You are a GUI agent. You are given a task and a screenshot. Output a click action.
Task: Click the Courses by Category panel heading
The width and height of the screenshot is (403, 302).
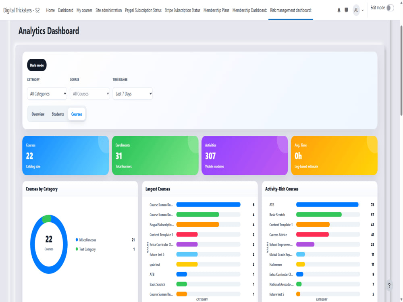(42, 189)
